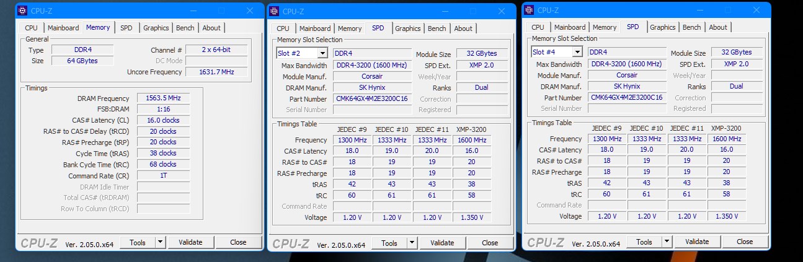Open the Bench tab in the Slot #2 window
The height and width of the screenshot is (262, 803).
click(437, 28)
